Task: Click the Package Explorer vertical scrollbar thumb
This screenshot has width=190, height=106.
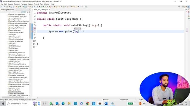Action: coord(30,31)
